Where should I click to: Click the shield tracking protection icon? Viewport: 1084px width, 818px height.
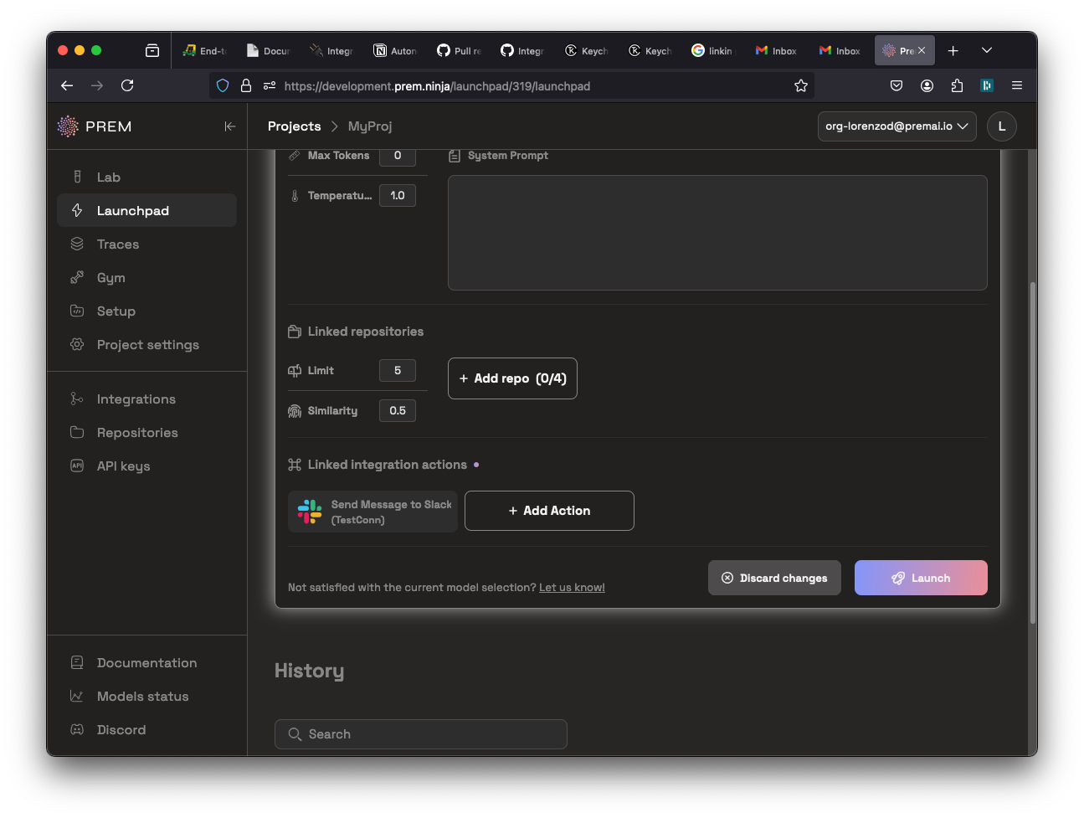(223, 85)
